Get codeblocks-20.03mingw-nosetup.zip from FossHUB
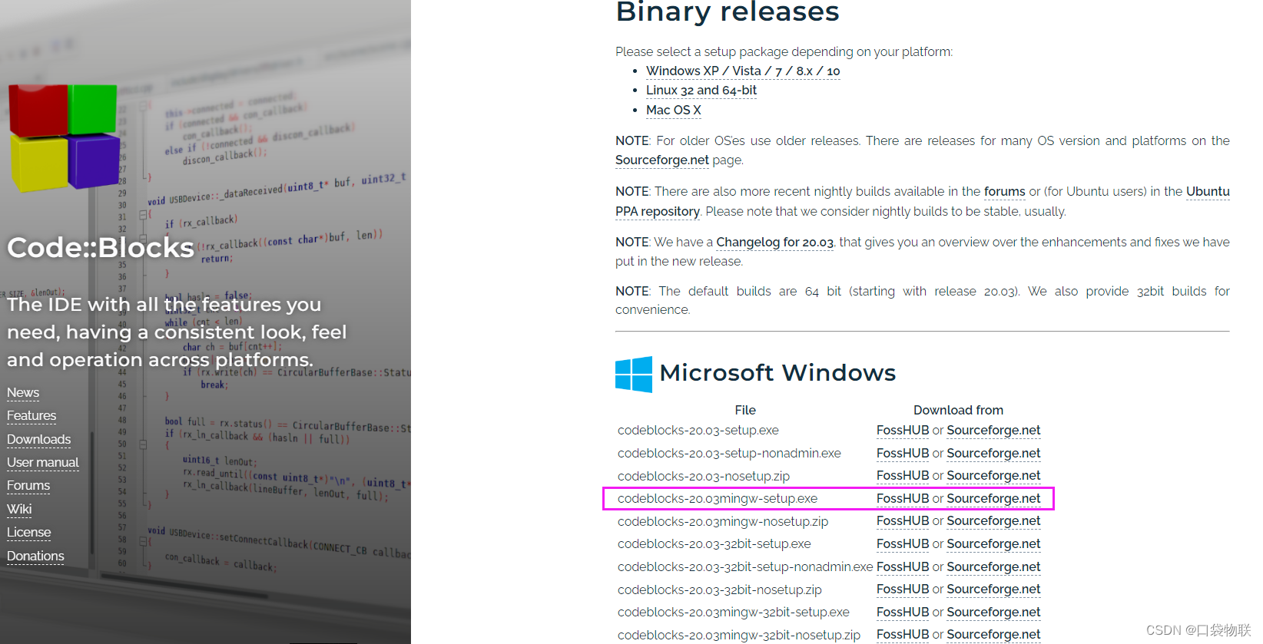The height and width of the screenshot is (644, 1263). click(903, 521)
